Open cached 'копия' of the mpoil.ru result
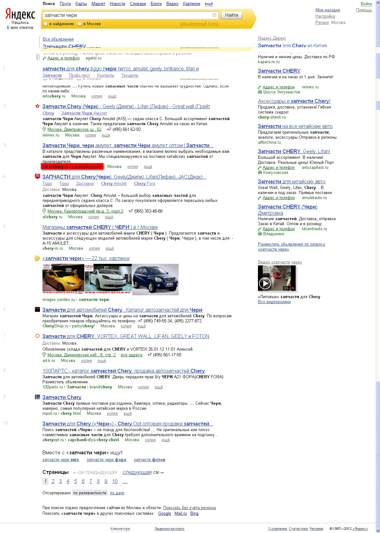This screenshot has height=533, width=380. [x=112, y=414]
